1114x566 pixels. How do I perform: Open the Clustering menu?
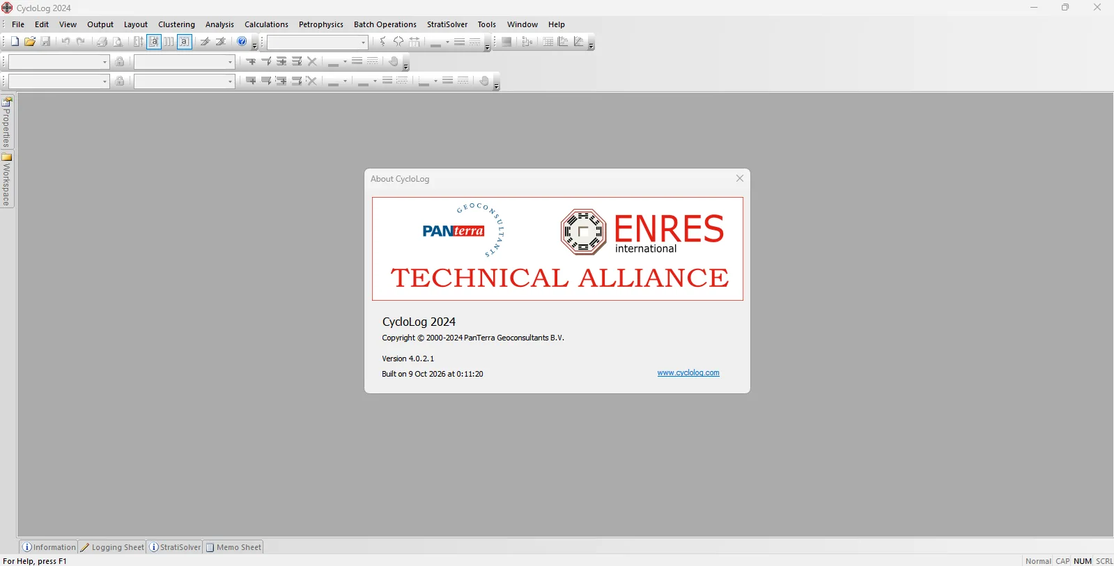(176, 24)
